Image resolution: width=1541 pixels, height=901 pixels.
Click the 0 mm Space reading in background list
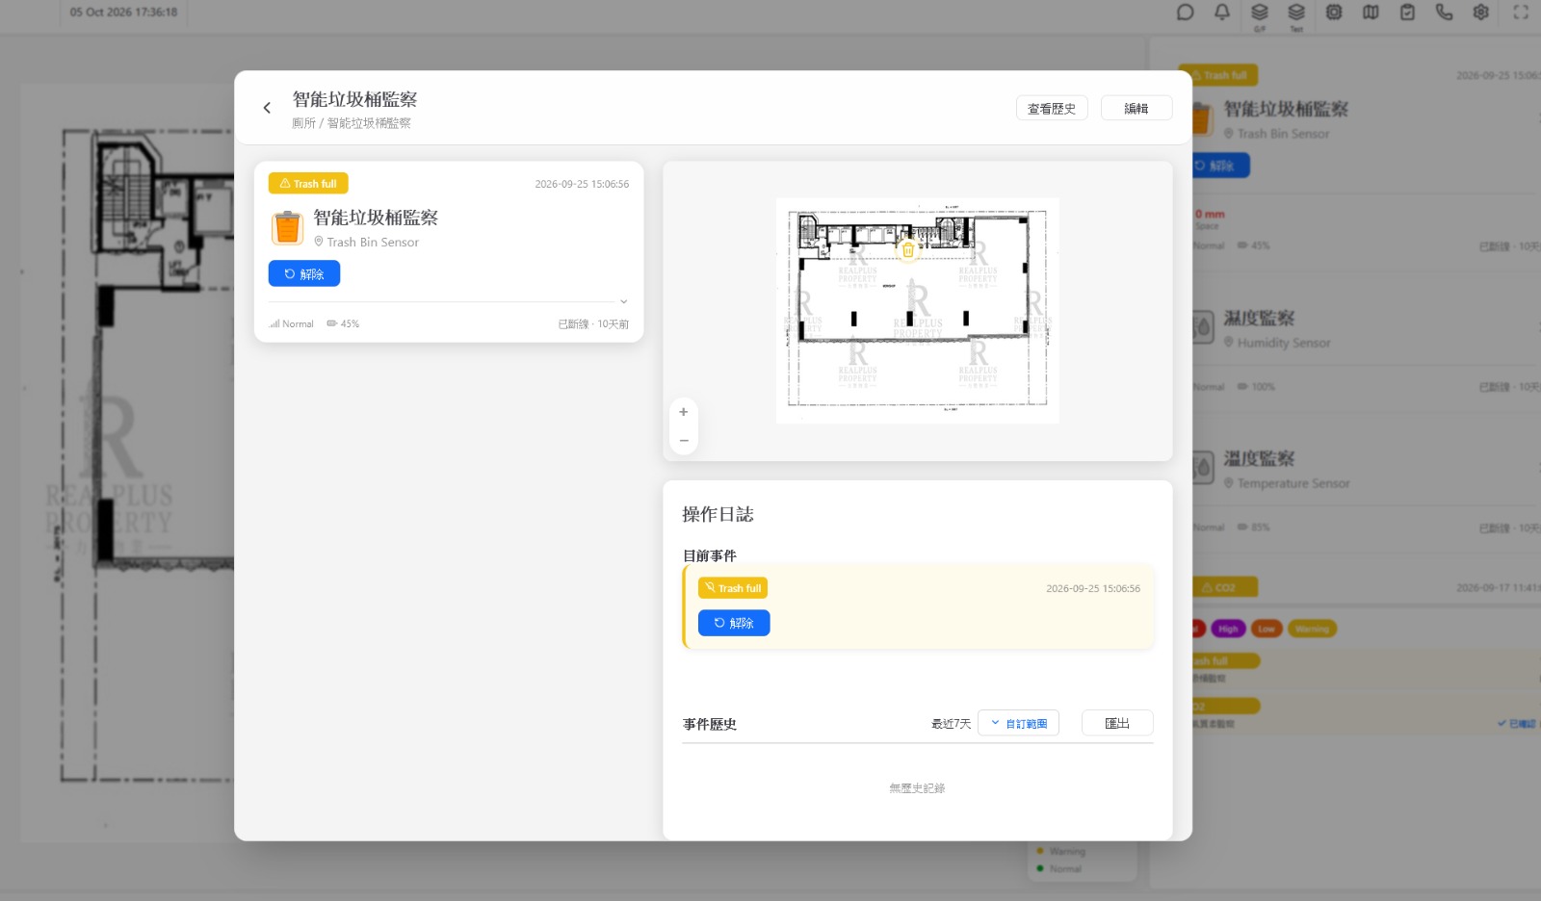[1210, 219]
